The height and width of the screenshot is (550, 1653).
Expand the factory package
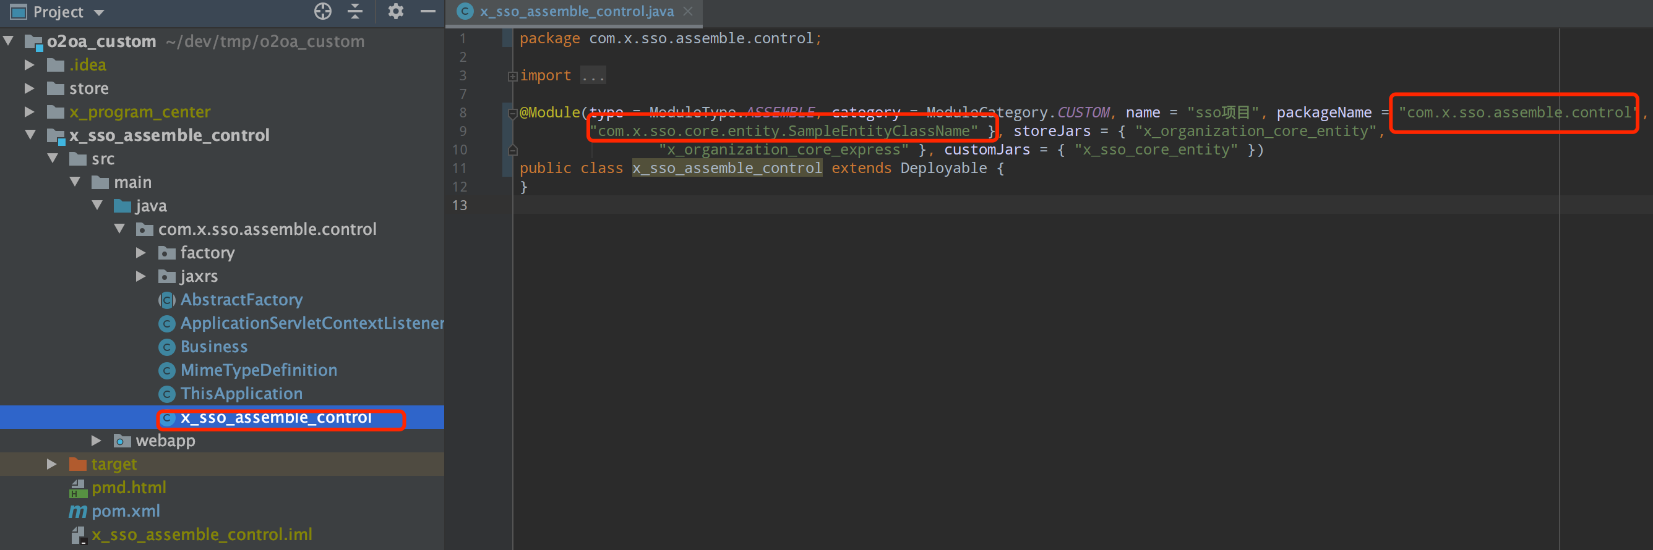coord(141,253)
